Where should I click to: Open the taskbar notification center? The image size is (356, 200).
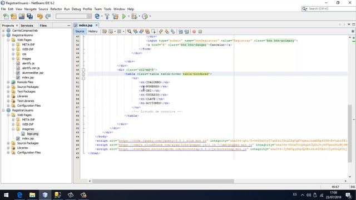349,195
